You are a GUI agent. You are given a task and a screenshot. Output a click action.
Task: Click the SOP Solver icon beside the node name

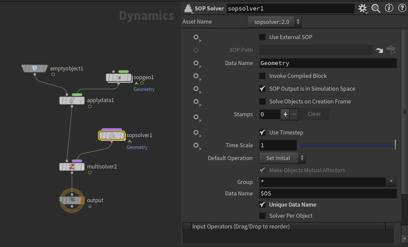pos(188,8)
